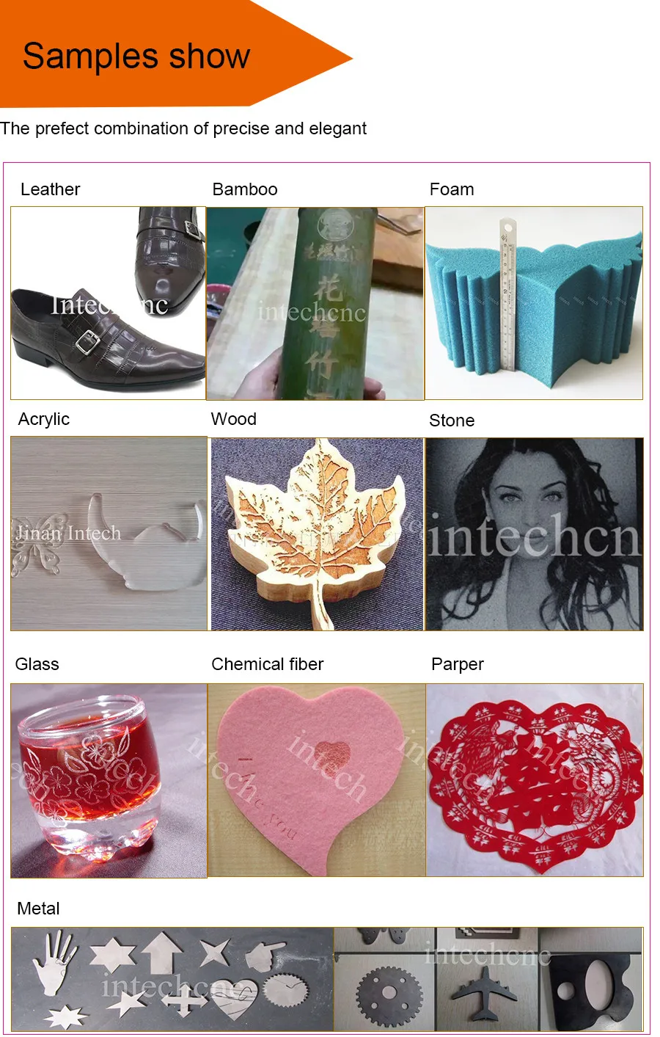Image resolution: width=660 pixels, height=1037 pixels.
Task: Open the Stone portrait engraving image
Action: point(535,534)
